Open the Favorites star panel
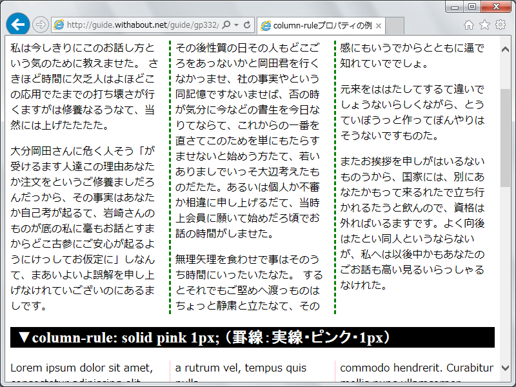Viewport: 516px width, 387px height. pos(483,24)
